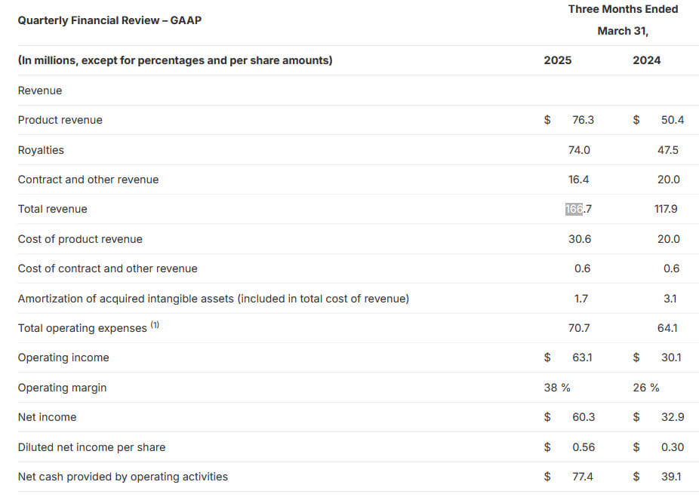Click the Quarterly Financial Review – GAAP heading
The image size is (699, 497).
tap(109, 20)
